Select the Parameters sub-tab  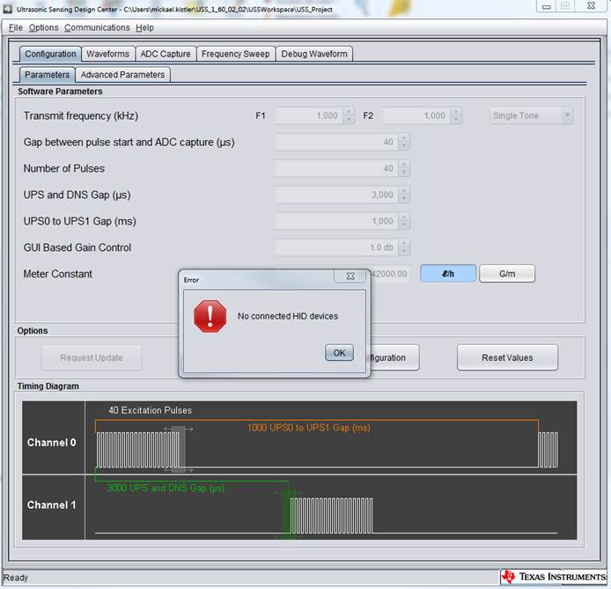point(48,75)
